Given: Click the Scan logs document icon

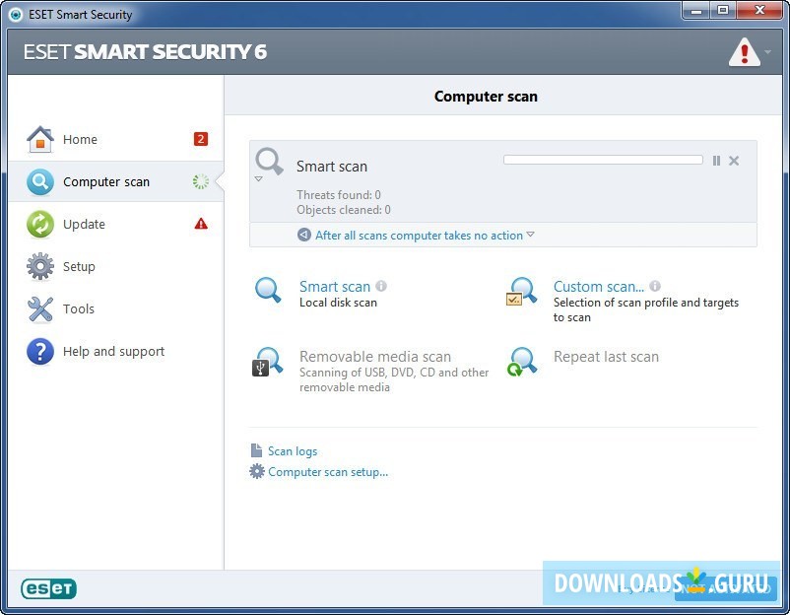Looking at the screenshot, I should point(256,450).
